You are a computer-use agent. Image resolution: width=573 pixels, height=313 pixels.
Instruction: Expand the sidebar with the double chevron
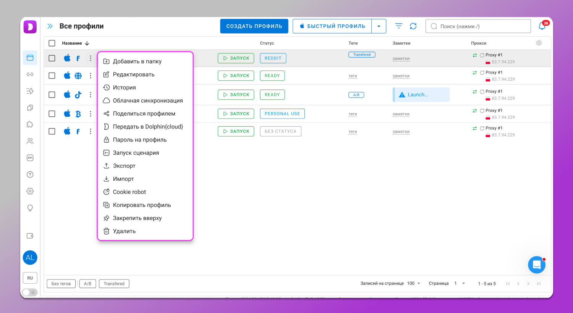tap(50, 26)
